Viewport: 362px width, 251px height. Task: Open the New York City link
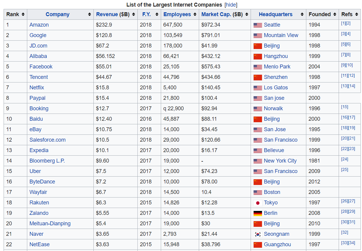click(x=280, y=161)
